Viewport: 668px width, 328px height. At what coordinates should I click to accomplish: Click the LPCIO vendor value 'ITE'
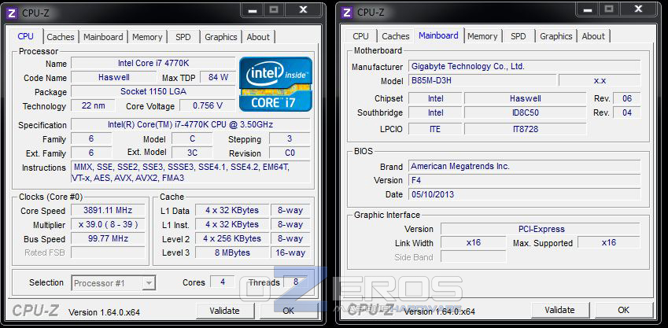tap(435, 129)
